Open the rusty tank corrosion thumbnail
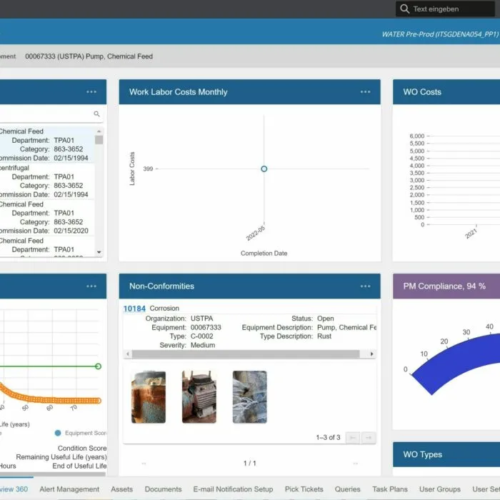Image resolution: width=500 pixels, height=500 pixels. coord(149,397)
